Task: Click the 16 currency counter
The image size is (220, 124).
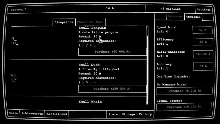Action: point(110,8)
